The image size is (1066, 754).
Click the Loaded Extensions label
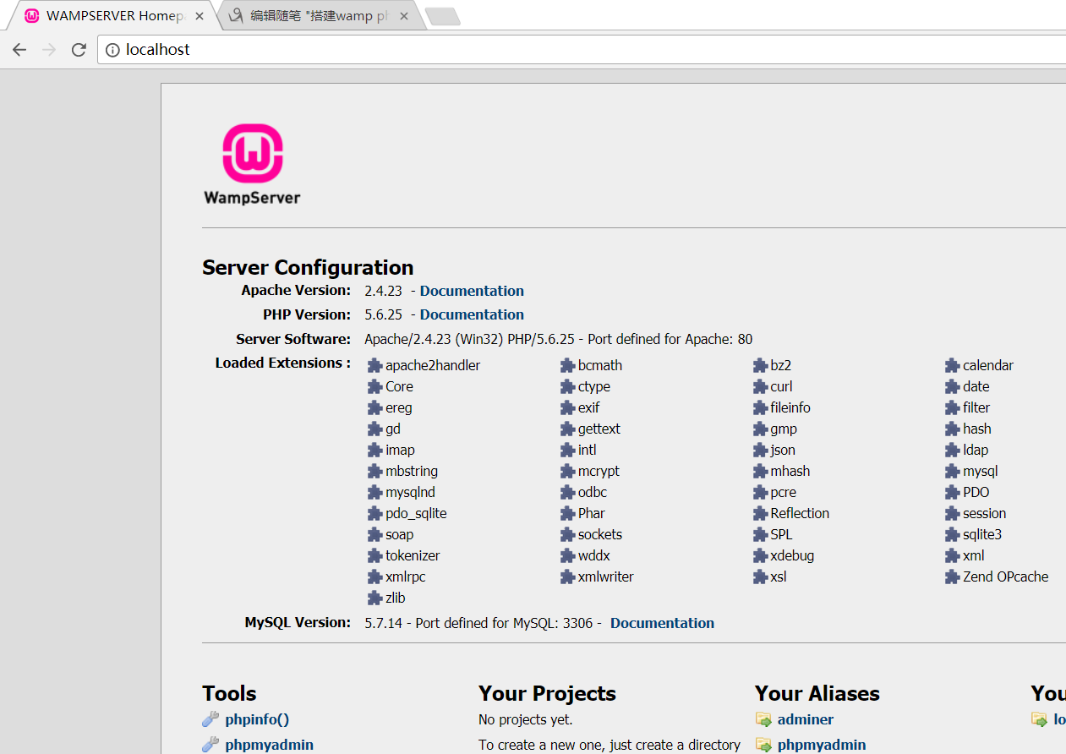pyautogui.click(x=282, y=363)
